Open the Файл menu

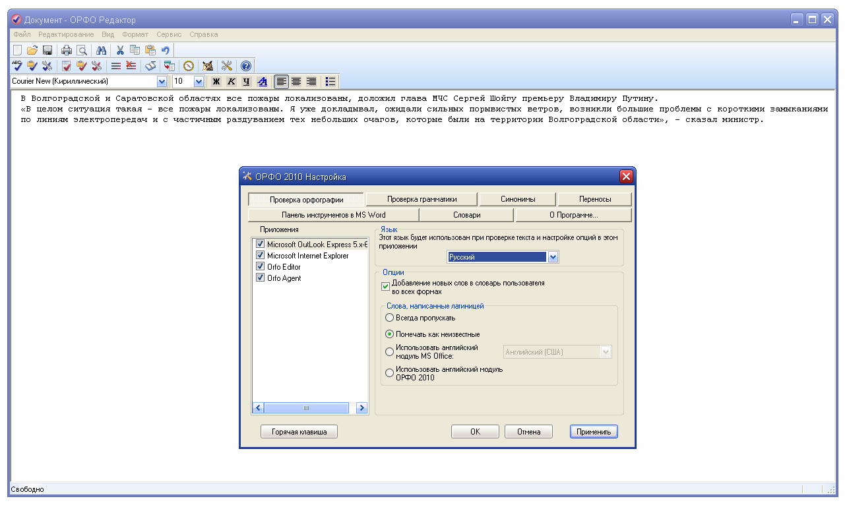coord(22,34)
